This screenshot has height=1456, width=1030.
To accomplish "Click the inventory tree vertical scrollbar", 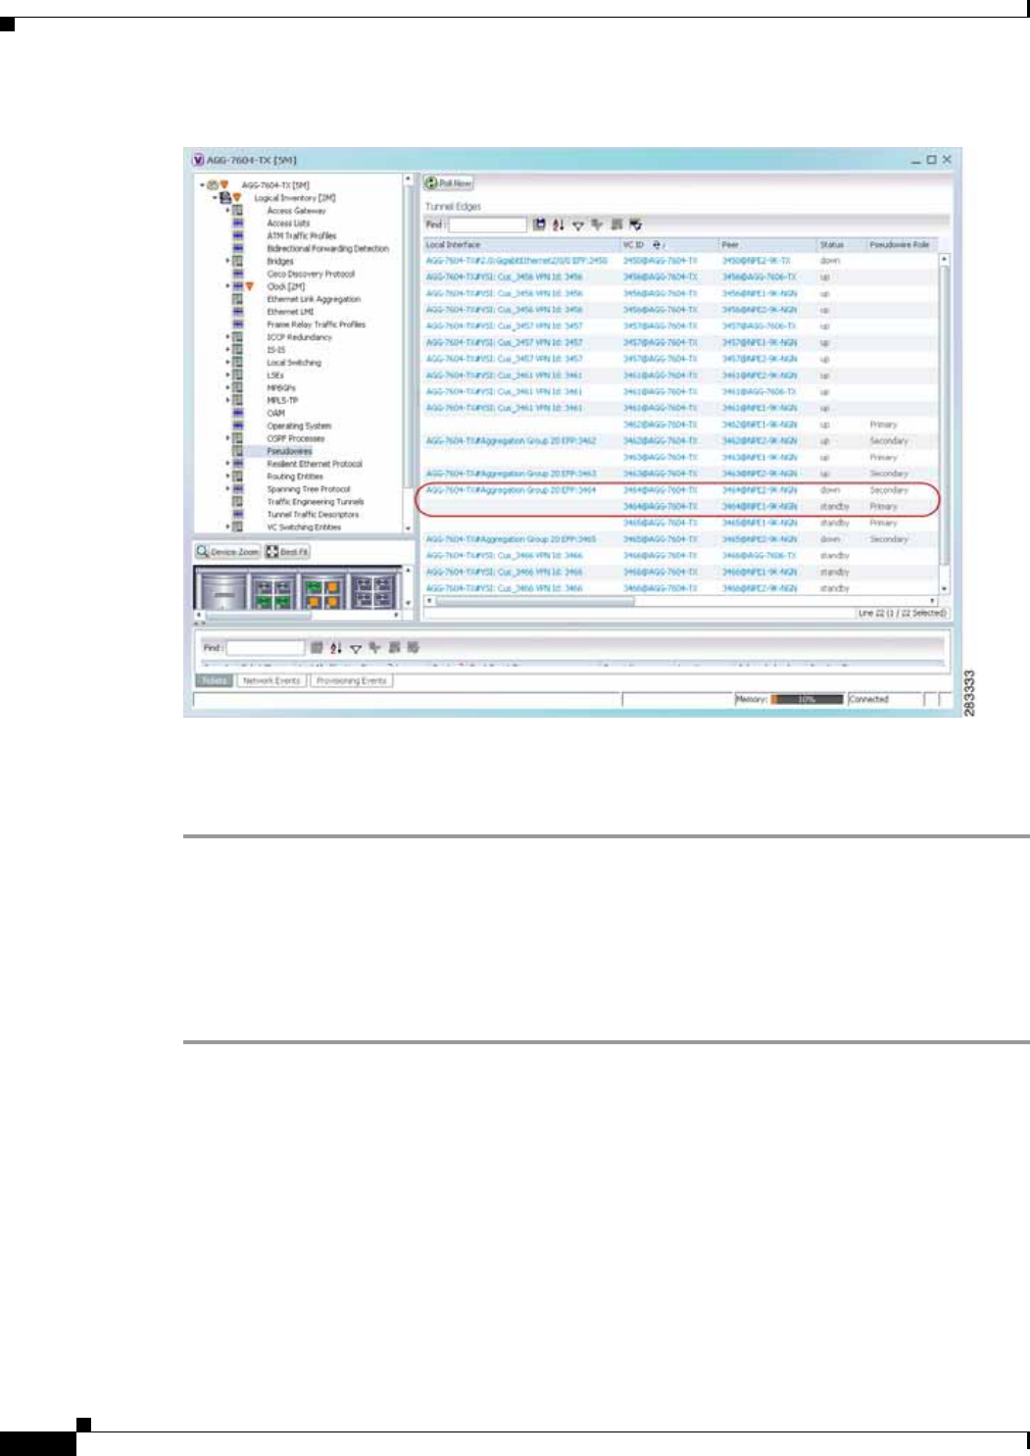I will (409, 354).
